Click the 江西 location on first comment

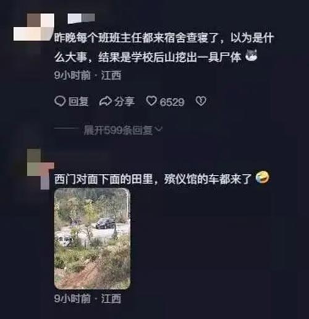(111, 75)
